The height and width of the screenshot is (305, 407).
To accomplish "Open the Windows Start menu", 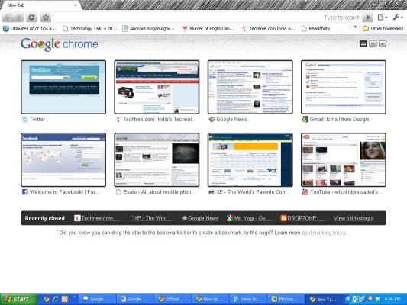I will pos(18,299).
